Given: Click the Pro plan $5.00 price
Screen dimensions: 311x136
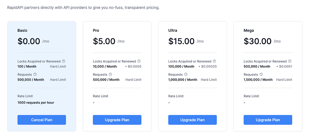Looking at the screenshot, I should pyautogui.click(x=104, y=41).
